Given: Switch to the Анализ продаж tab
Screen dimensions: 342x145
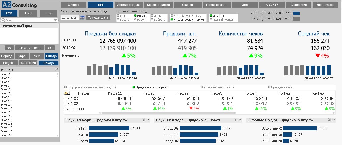Looking at the screenshot, I should [129, 5].
